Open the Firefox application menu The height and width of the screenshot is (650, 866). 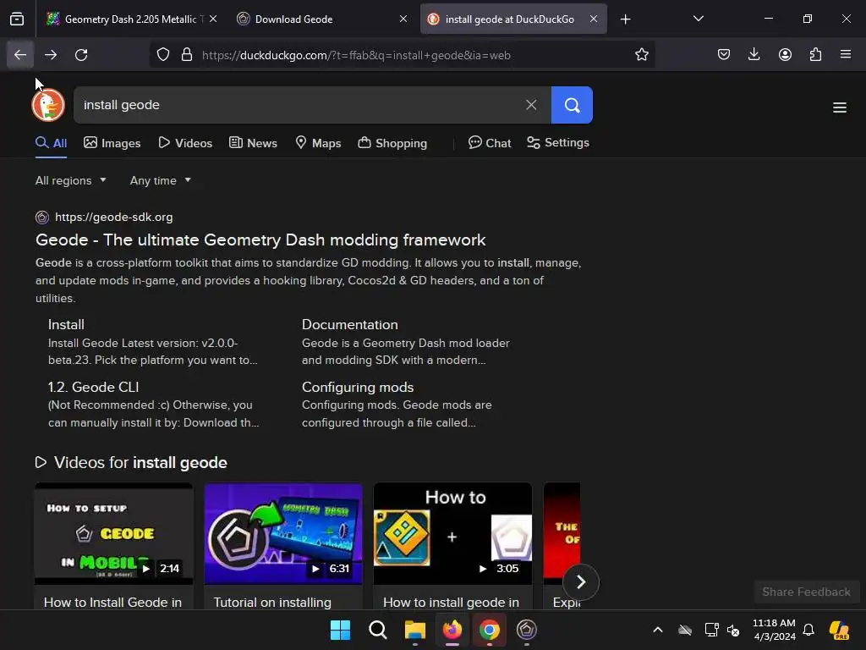[x=846, y=55]
